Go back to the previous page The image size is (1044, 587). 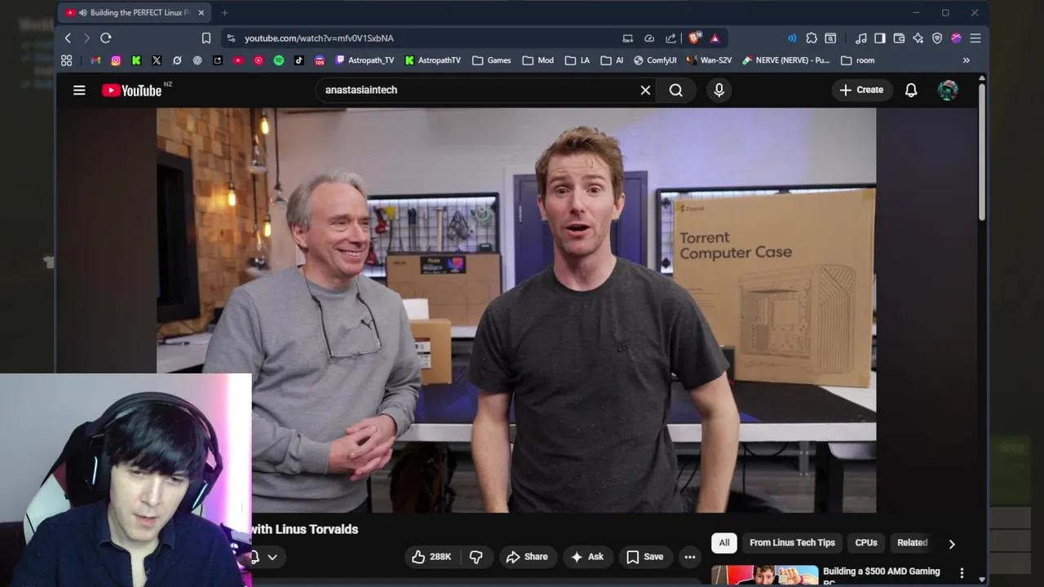coord(68,38)
